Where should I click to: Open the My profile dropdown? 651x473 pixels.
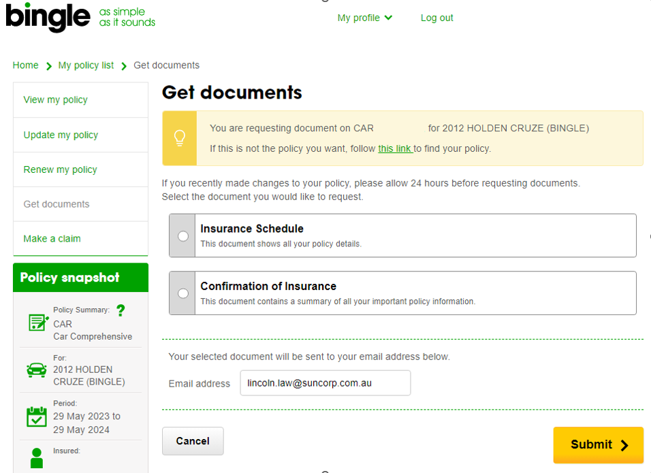pyautogui.click(x=364, y=18)
